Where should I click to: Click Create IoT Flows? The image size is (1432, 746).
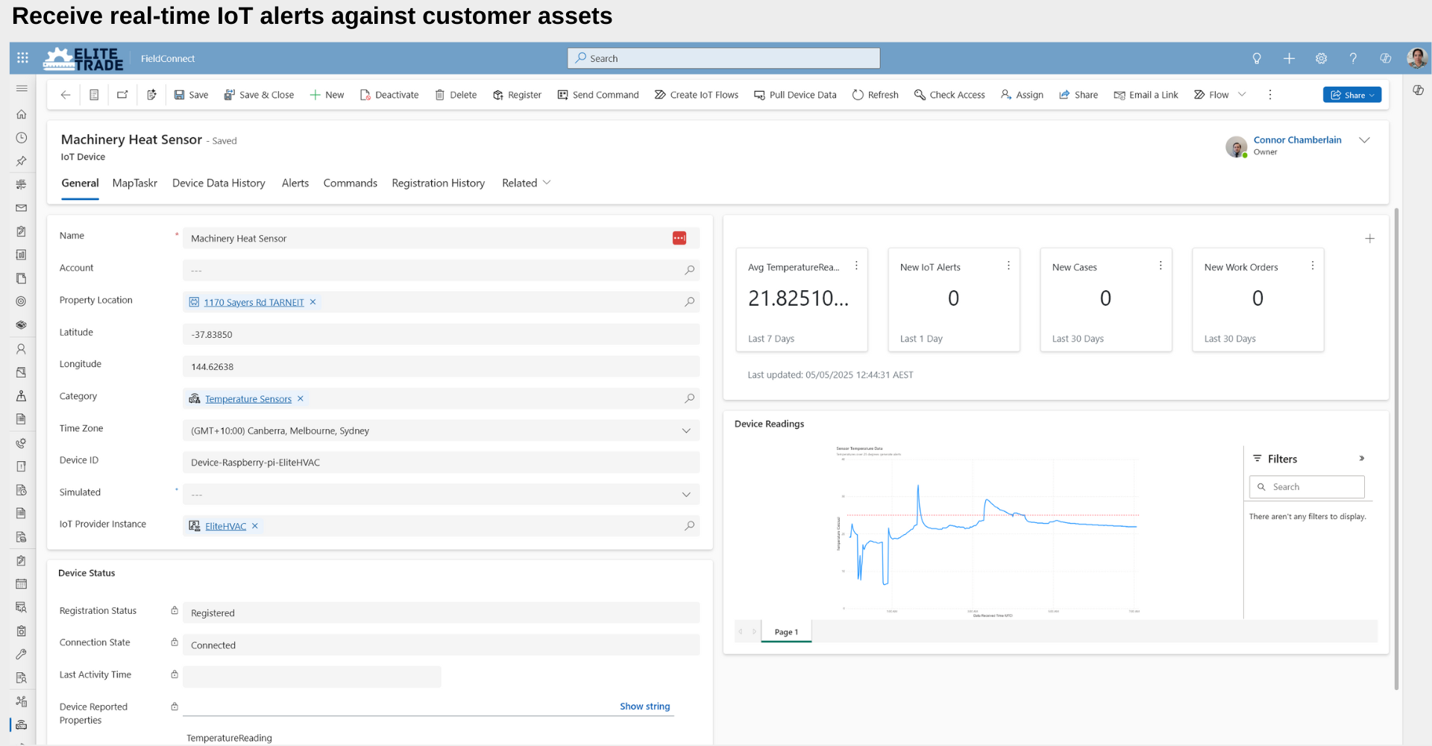[697, 95]
